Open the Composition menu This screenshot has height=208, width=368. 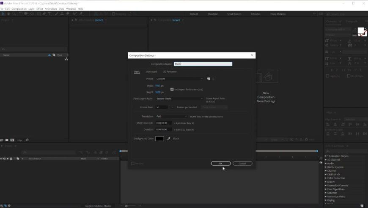19,9
